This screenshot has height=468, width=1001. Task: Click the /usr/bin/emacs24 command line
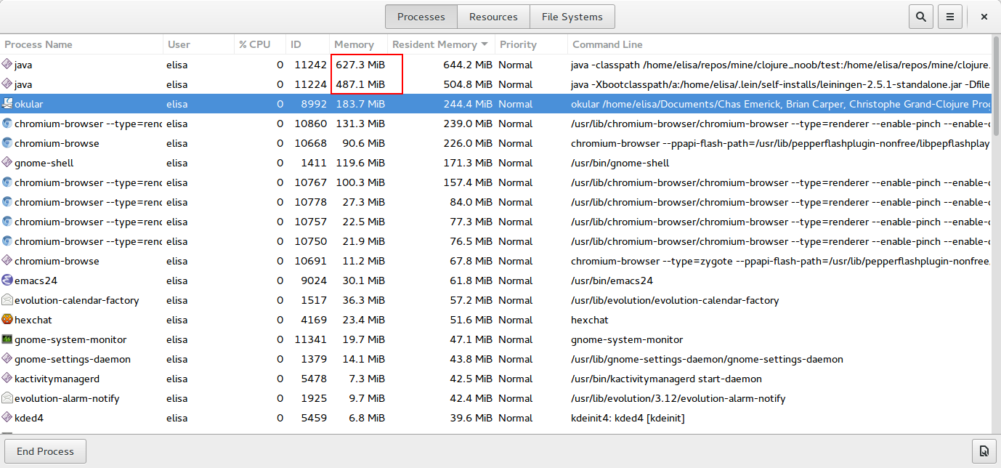(x=612, y=281)
